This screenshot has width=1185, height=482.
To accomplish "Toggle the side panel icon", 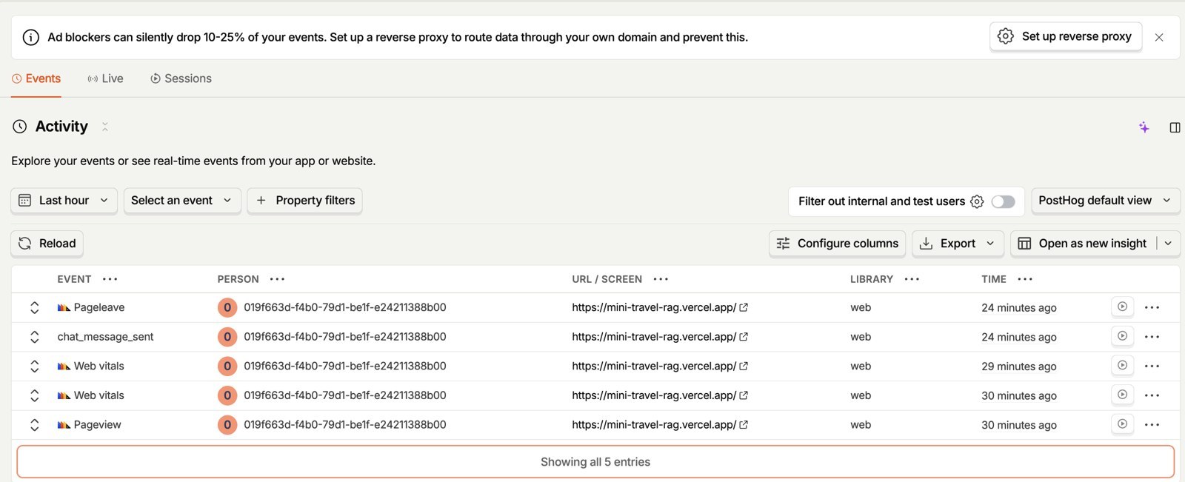I will pyautogui.click(x=1175, y=127).
